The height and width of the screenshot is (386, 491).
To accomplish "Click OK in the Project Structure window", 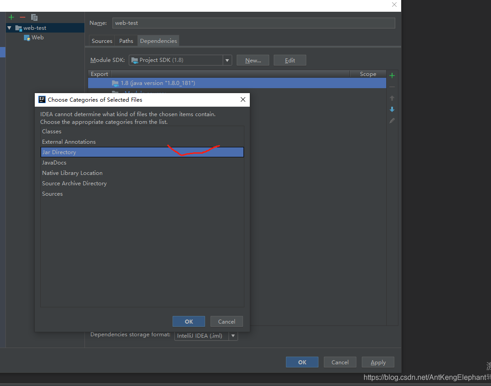I will coord(302,362).
